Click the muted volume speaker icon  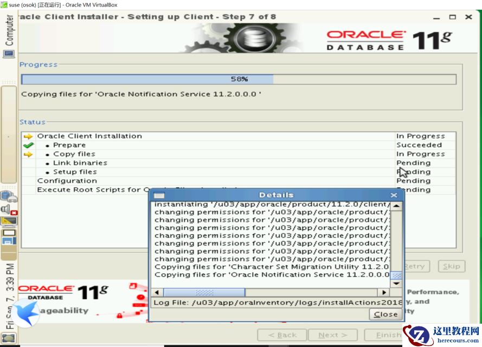point(9,210)
